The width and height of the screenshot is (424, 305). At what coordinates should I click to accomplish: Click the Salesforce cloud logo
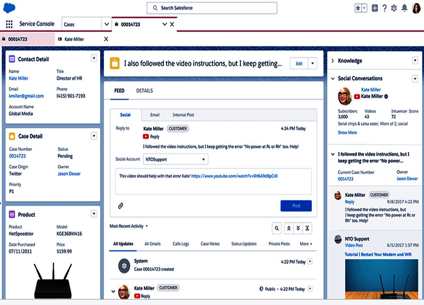pyautogui.click(x=9, y=8)
